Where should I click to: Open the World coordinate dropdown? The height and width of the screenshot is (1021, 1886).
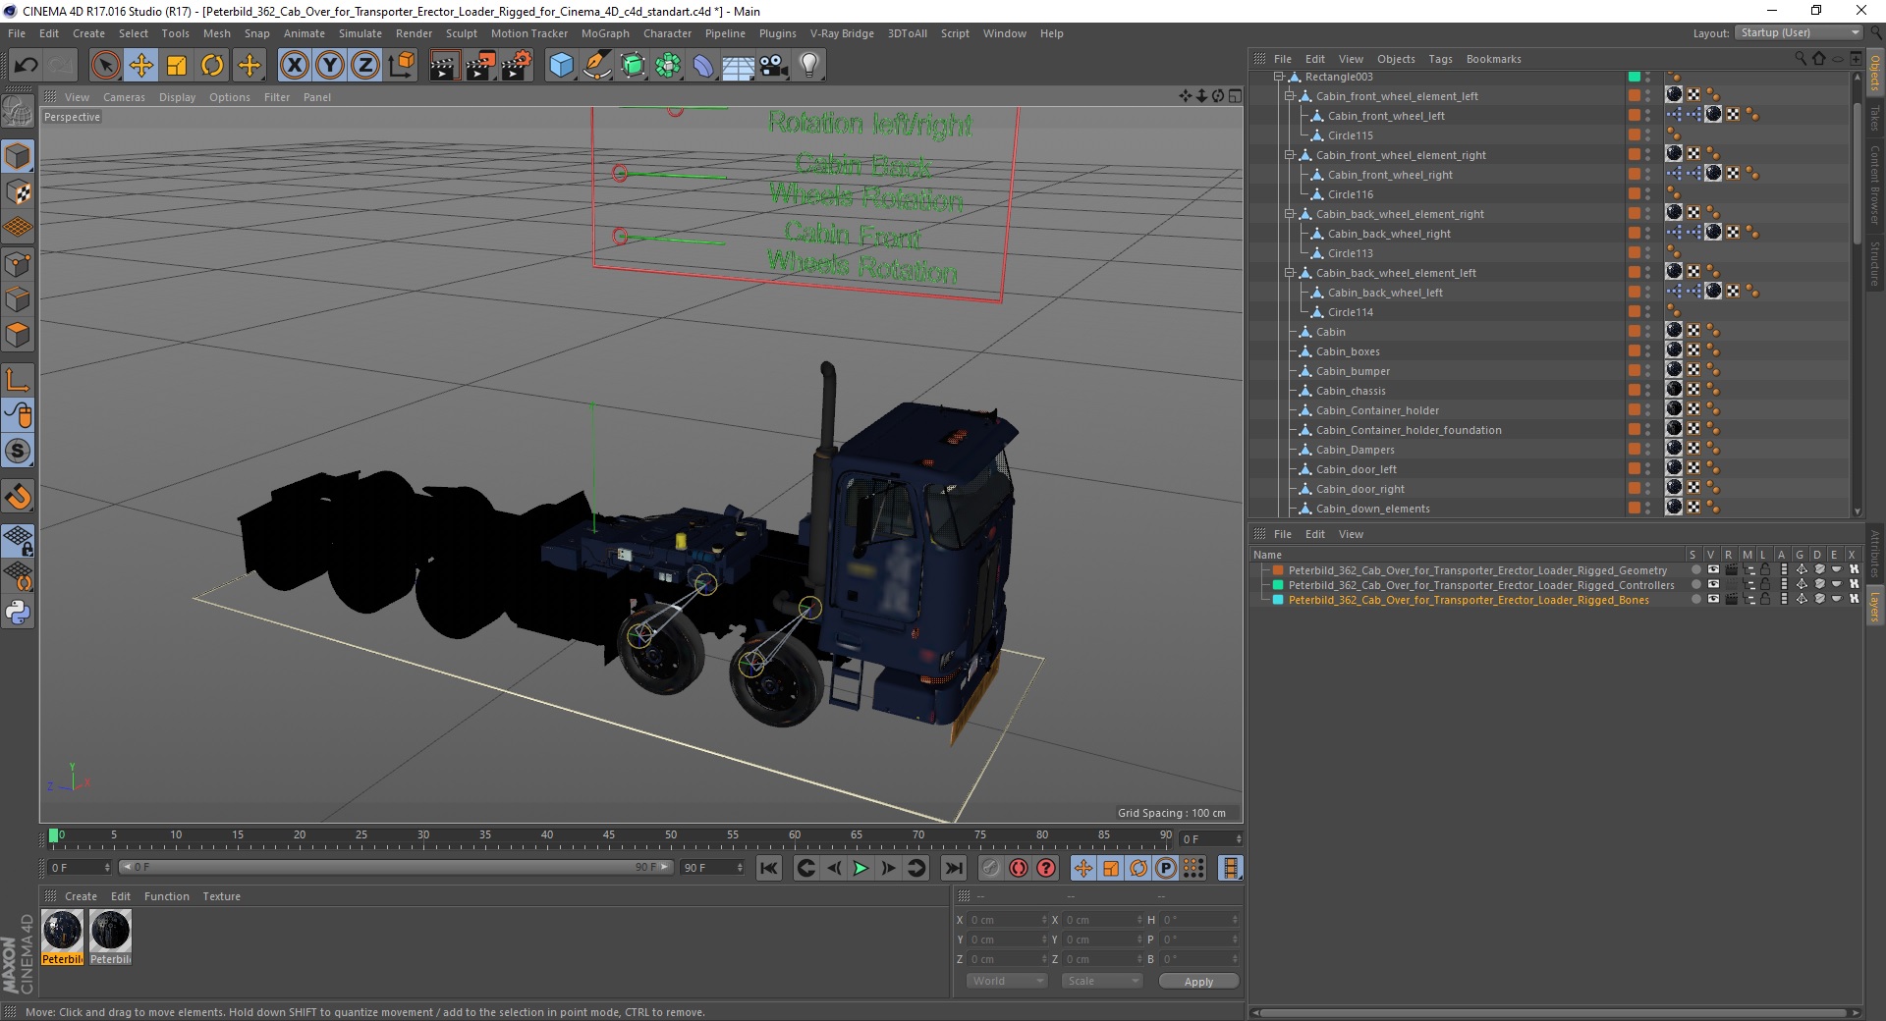pos(1007,981)
